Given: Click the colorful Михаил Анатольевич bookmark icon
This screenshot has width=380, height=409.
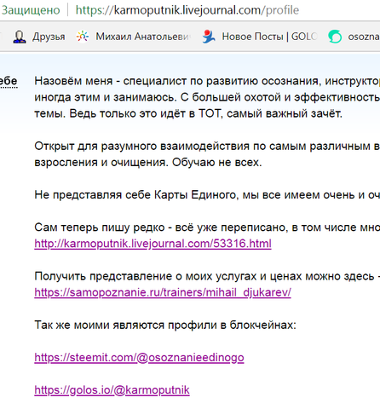Looking at the screenshot, I should (83, 37).
